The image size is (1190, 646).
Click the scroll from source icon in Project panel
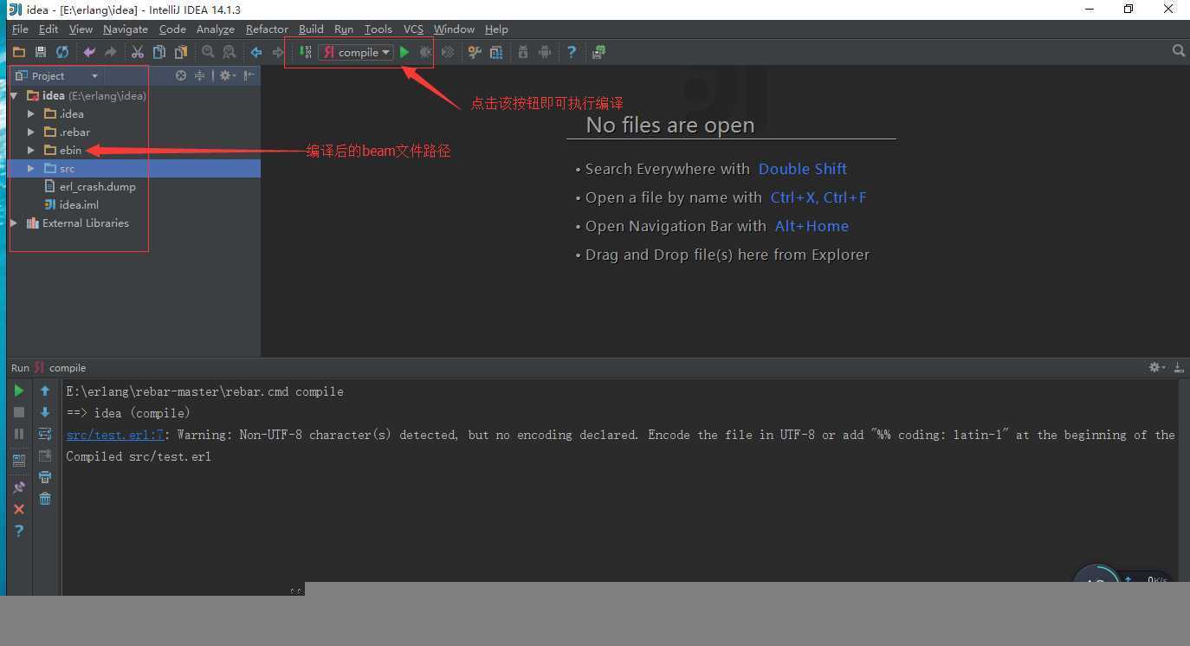181,75
